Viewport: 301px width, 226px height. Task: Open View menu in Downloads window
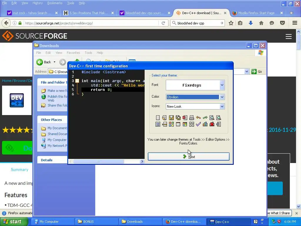coord(59,53)
